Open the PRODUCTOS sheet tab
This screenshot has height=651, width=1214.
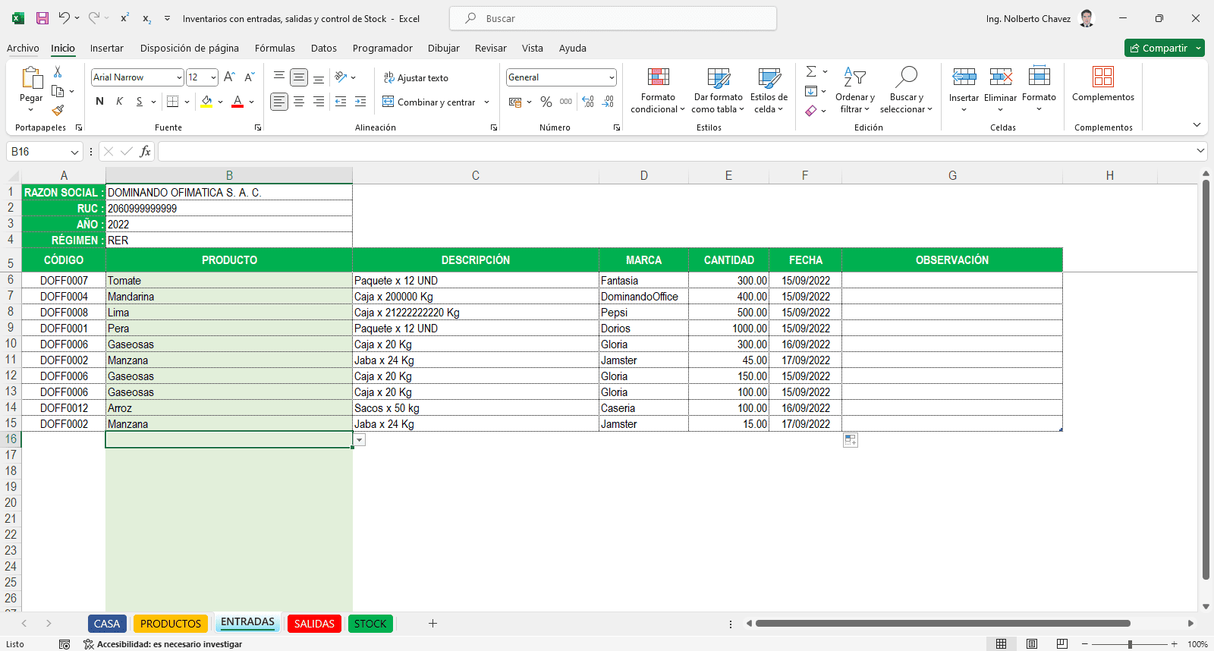171,624
